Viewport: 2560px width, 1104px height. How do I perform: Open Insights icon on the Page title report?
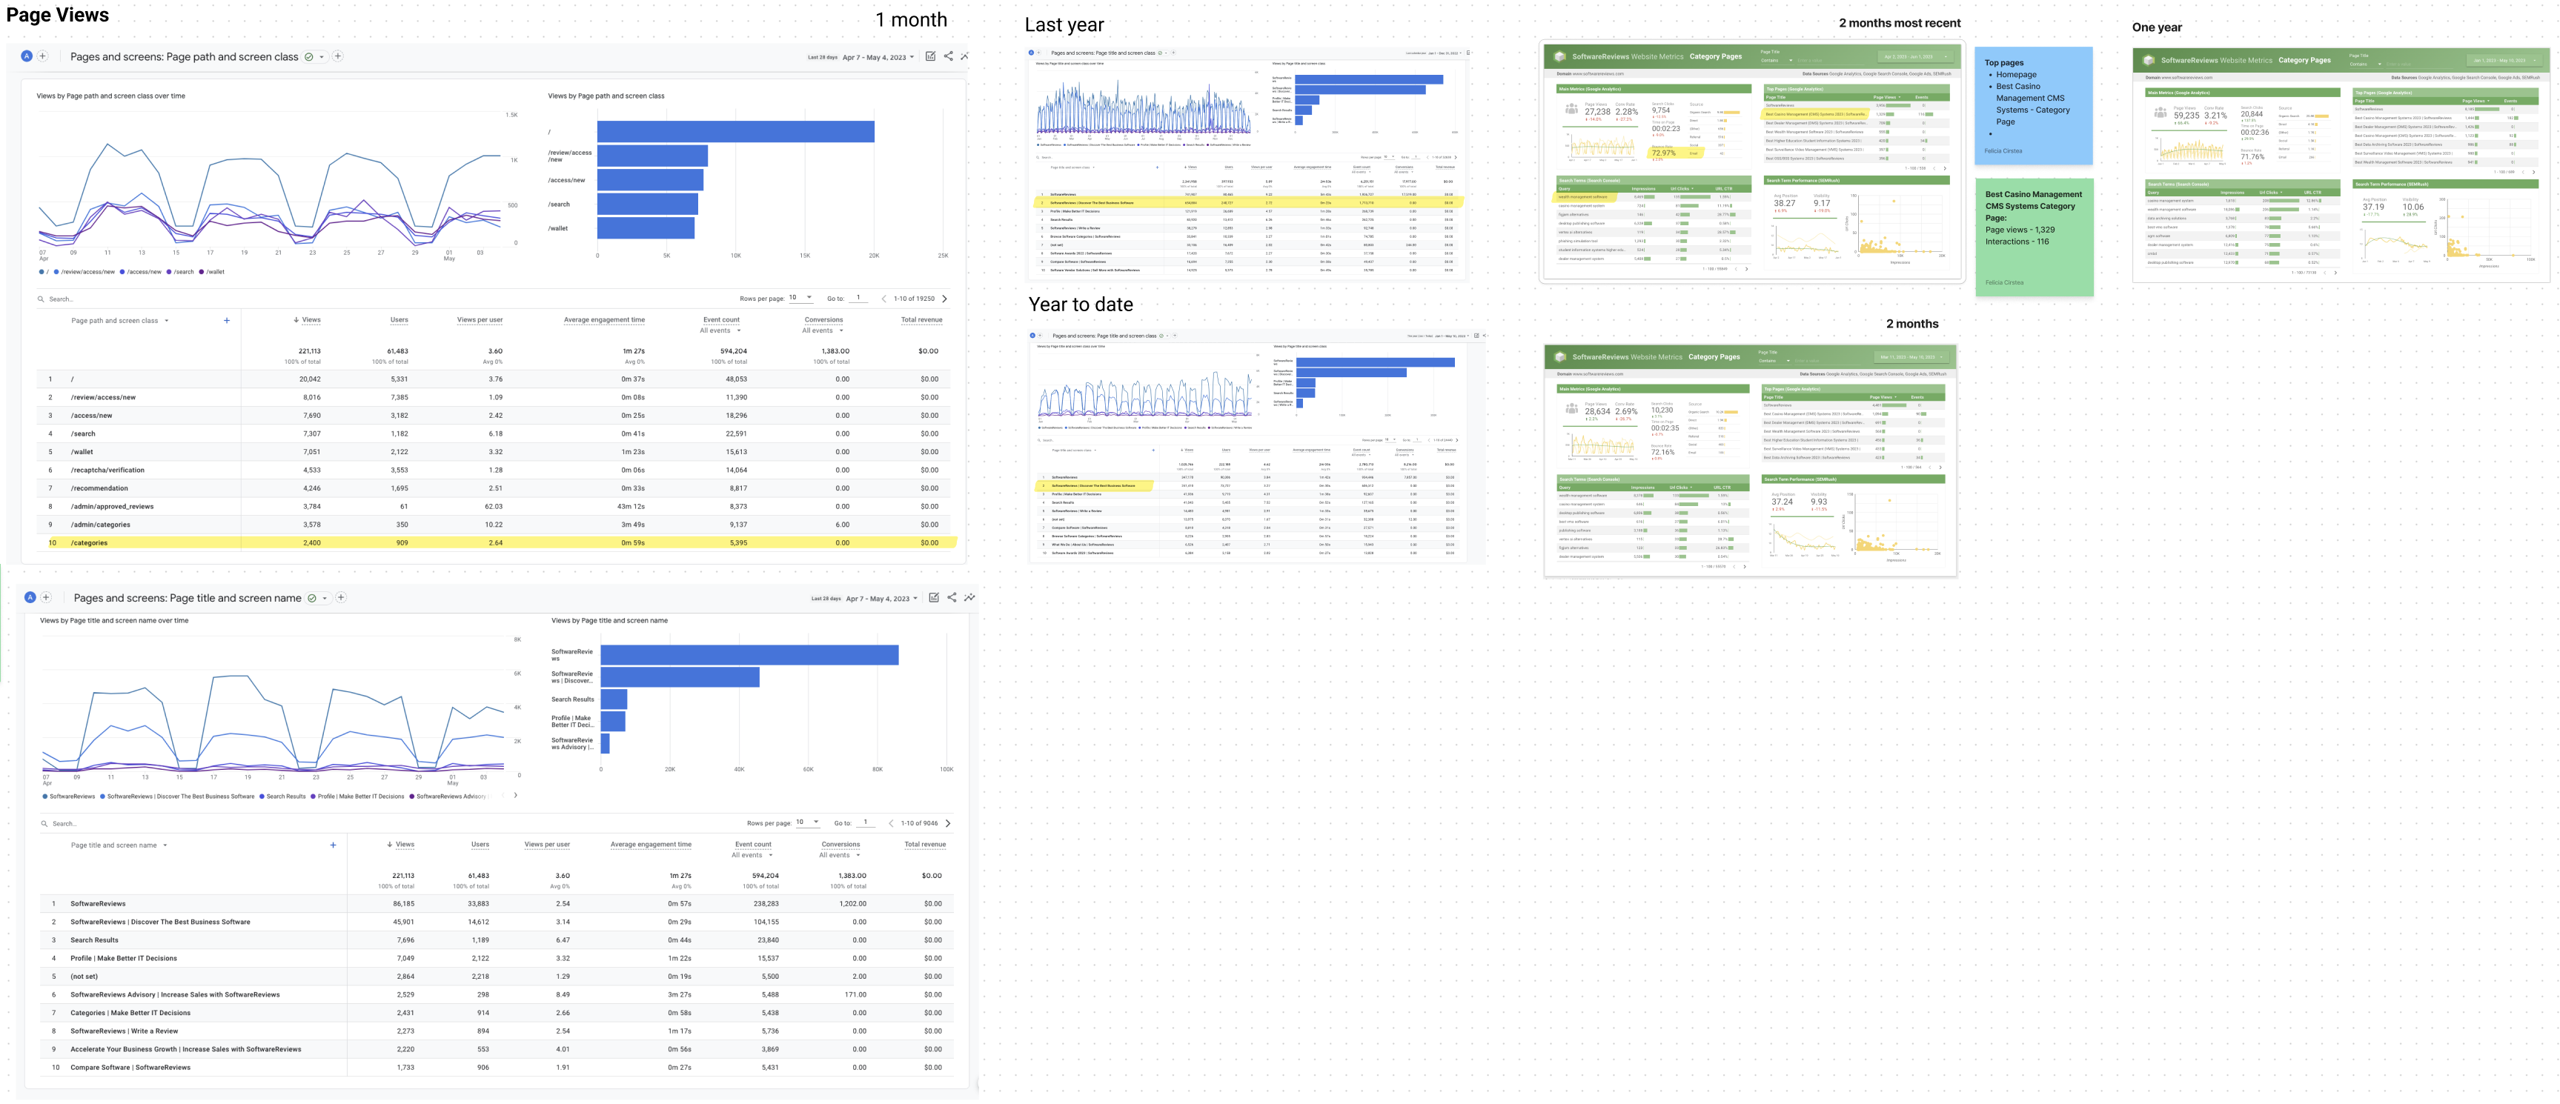(969, 597)
